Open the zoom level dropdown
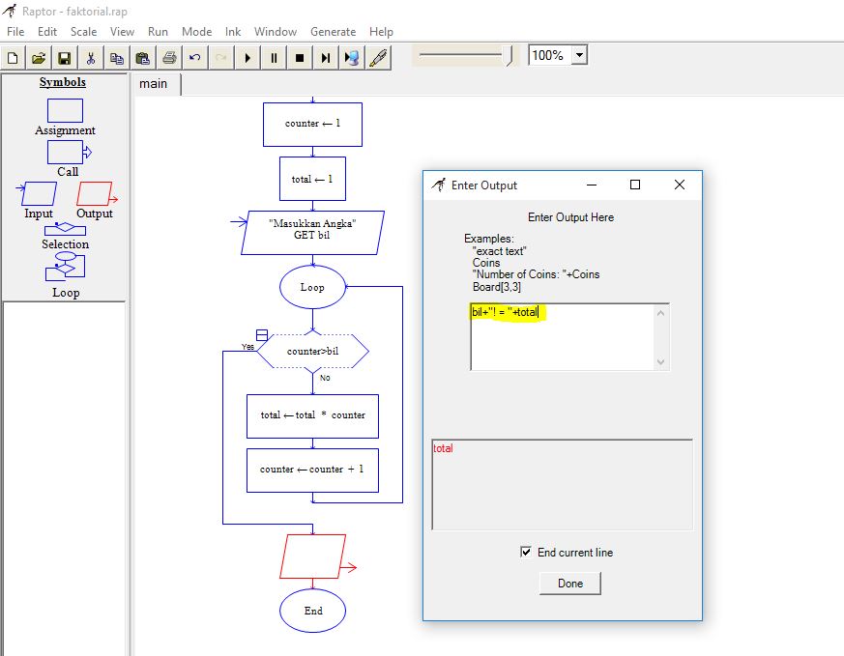The image size is (844, 656). pos(577,55)
